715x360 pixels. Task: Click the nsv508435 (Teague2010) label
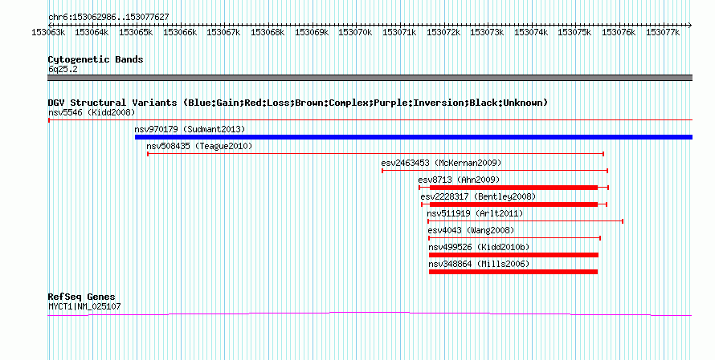(199, 146)
